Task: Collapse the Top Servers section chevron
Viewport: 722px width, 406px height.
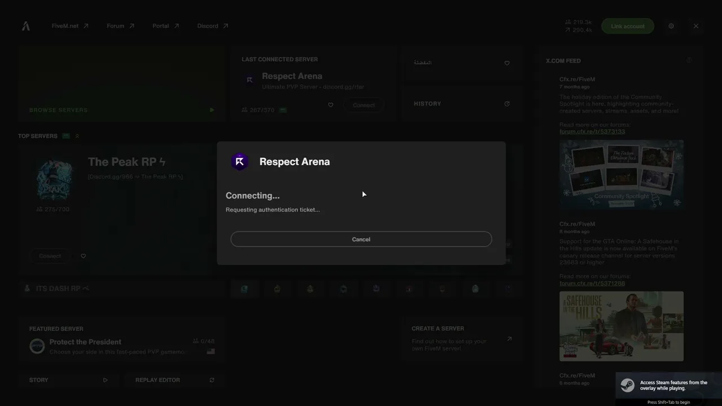Action: [77, 136]
